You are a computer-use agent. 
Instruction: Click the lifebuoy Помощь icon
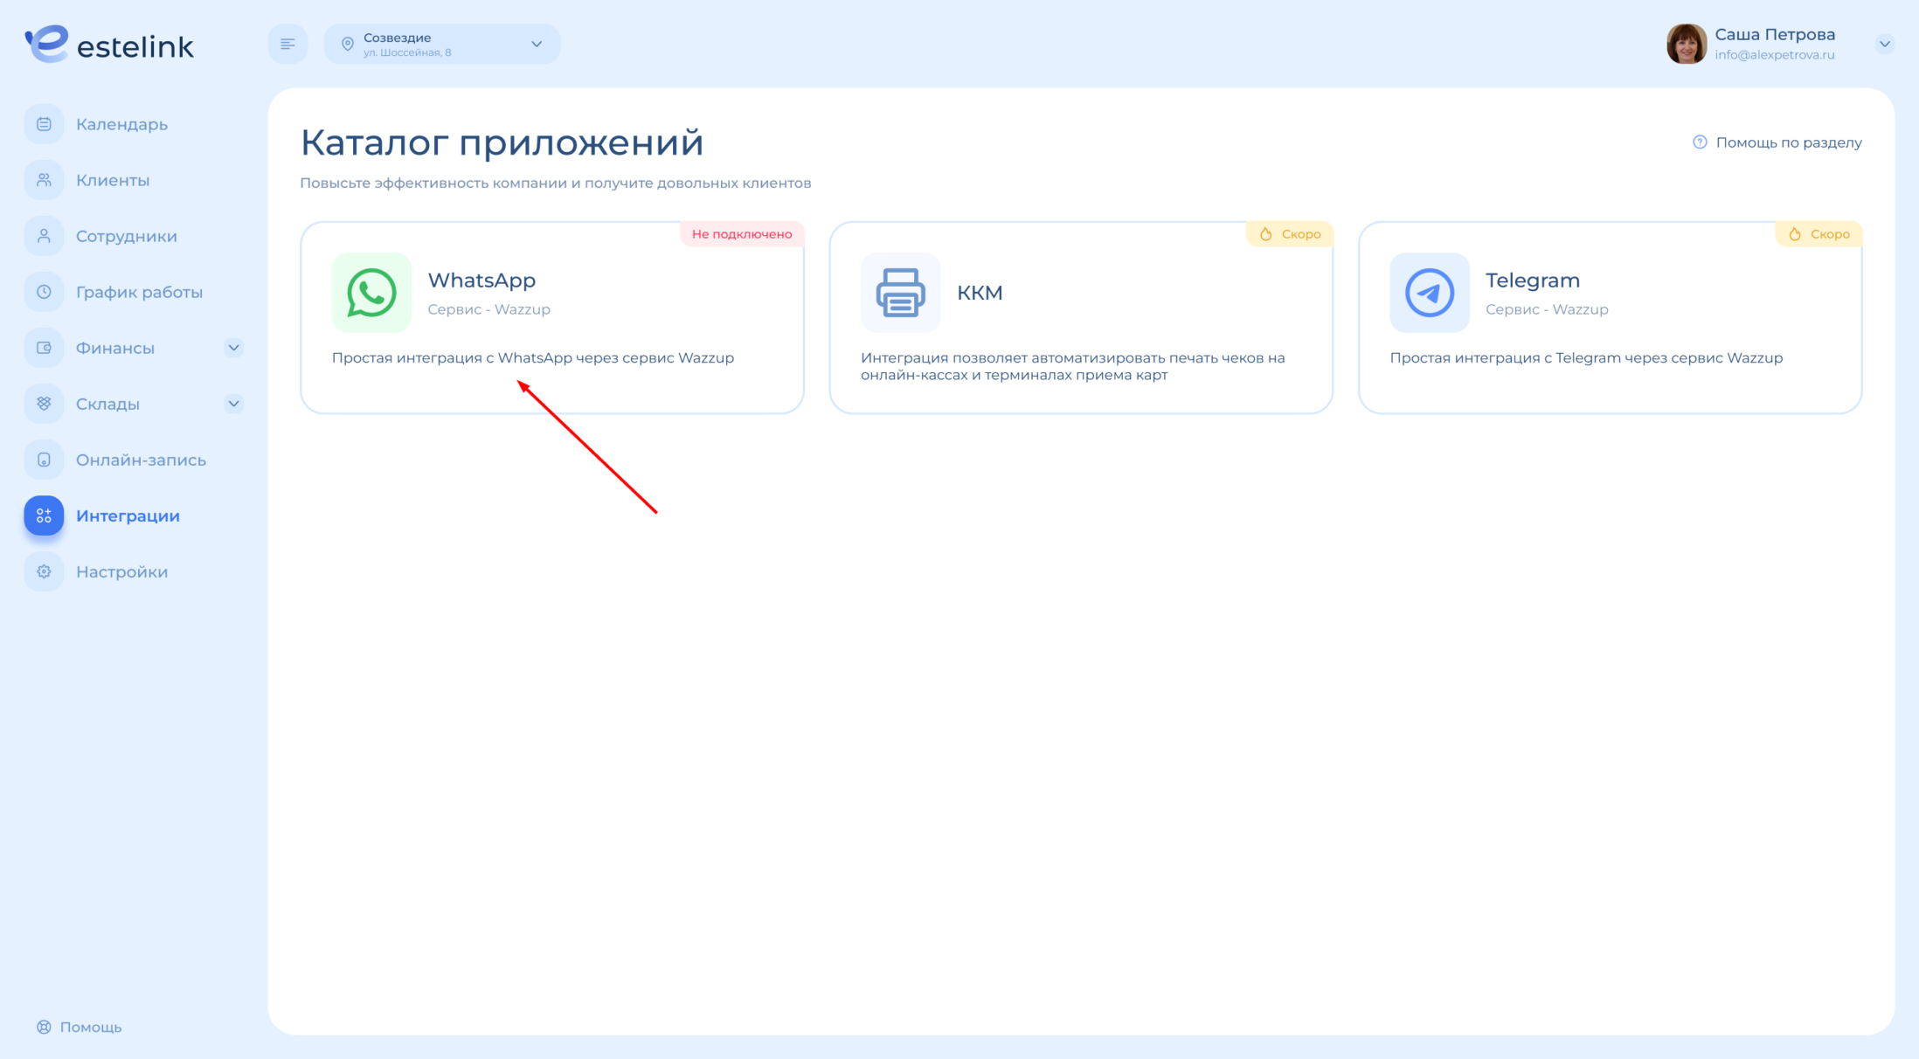click(44, 1027)
